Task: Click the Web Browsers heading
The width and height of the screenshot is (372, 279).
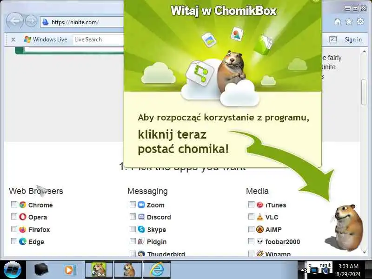Action: (x=36, y=191)
